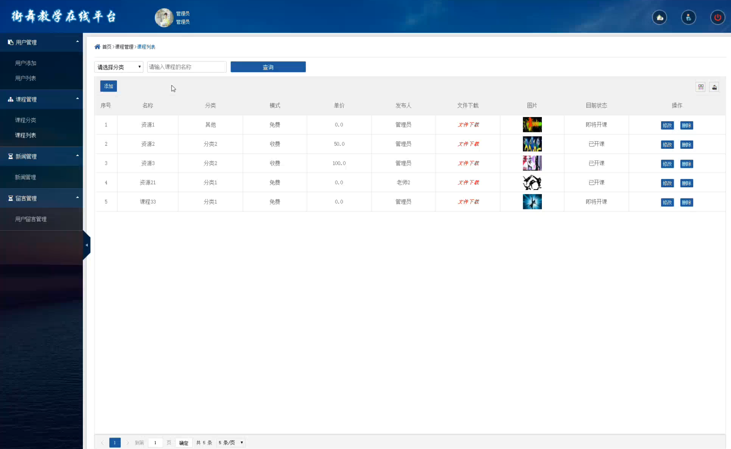Click the 100.0 price cell
This screenshot has width=731, height=449.
(x=339, y=163)
